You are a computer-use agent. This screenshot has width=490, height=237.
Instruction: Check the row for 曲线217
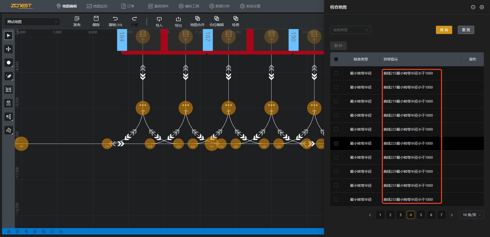click(x=336, y=87)
